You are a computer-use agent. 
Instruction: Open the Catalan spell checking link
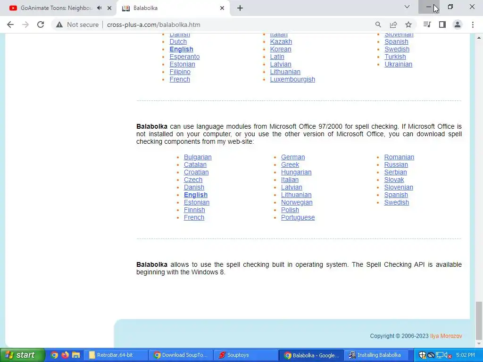coord(195,165)
